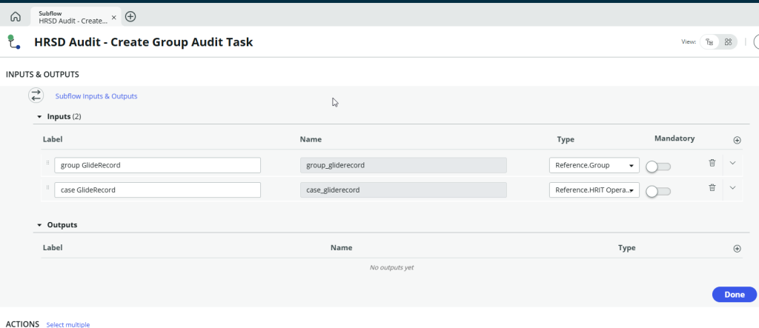
Task: Open the Reference.Group type dropdown
Action: tap(594, 166)
